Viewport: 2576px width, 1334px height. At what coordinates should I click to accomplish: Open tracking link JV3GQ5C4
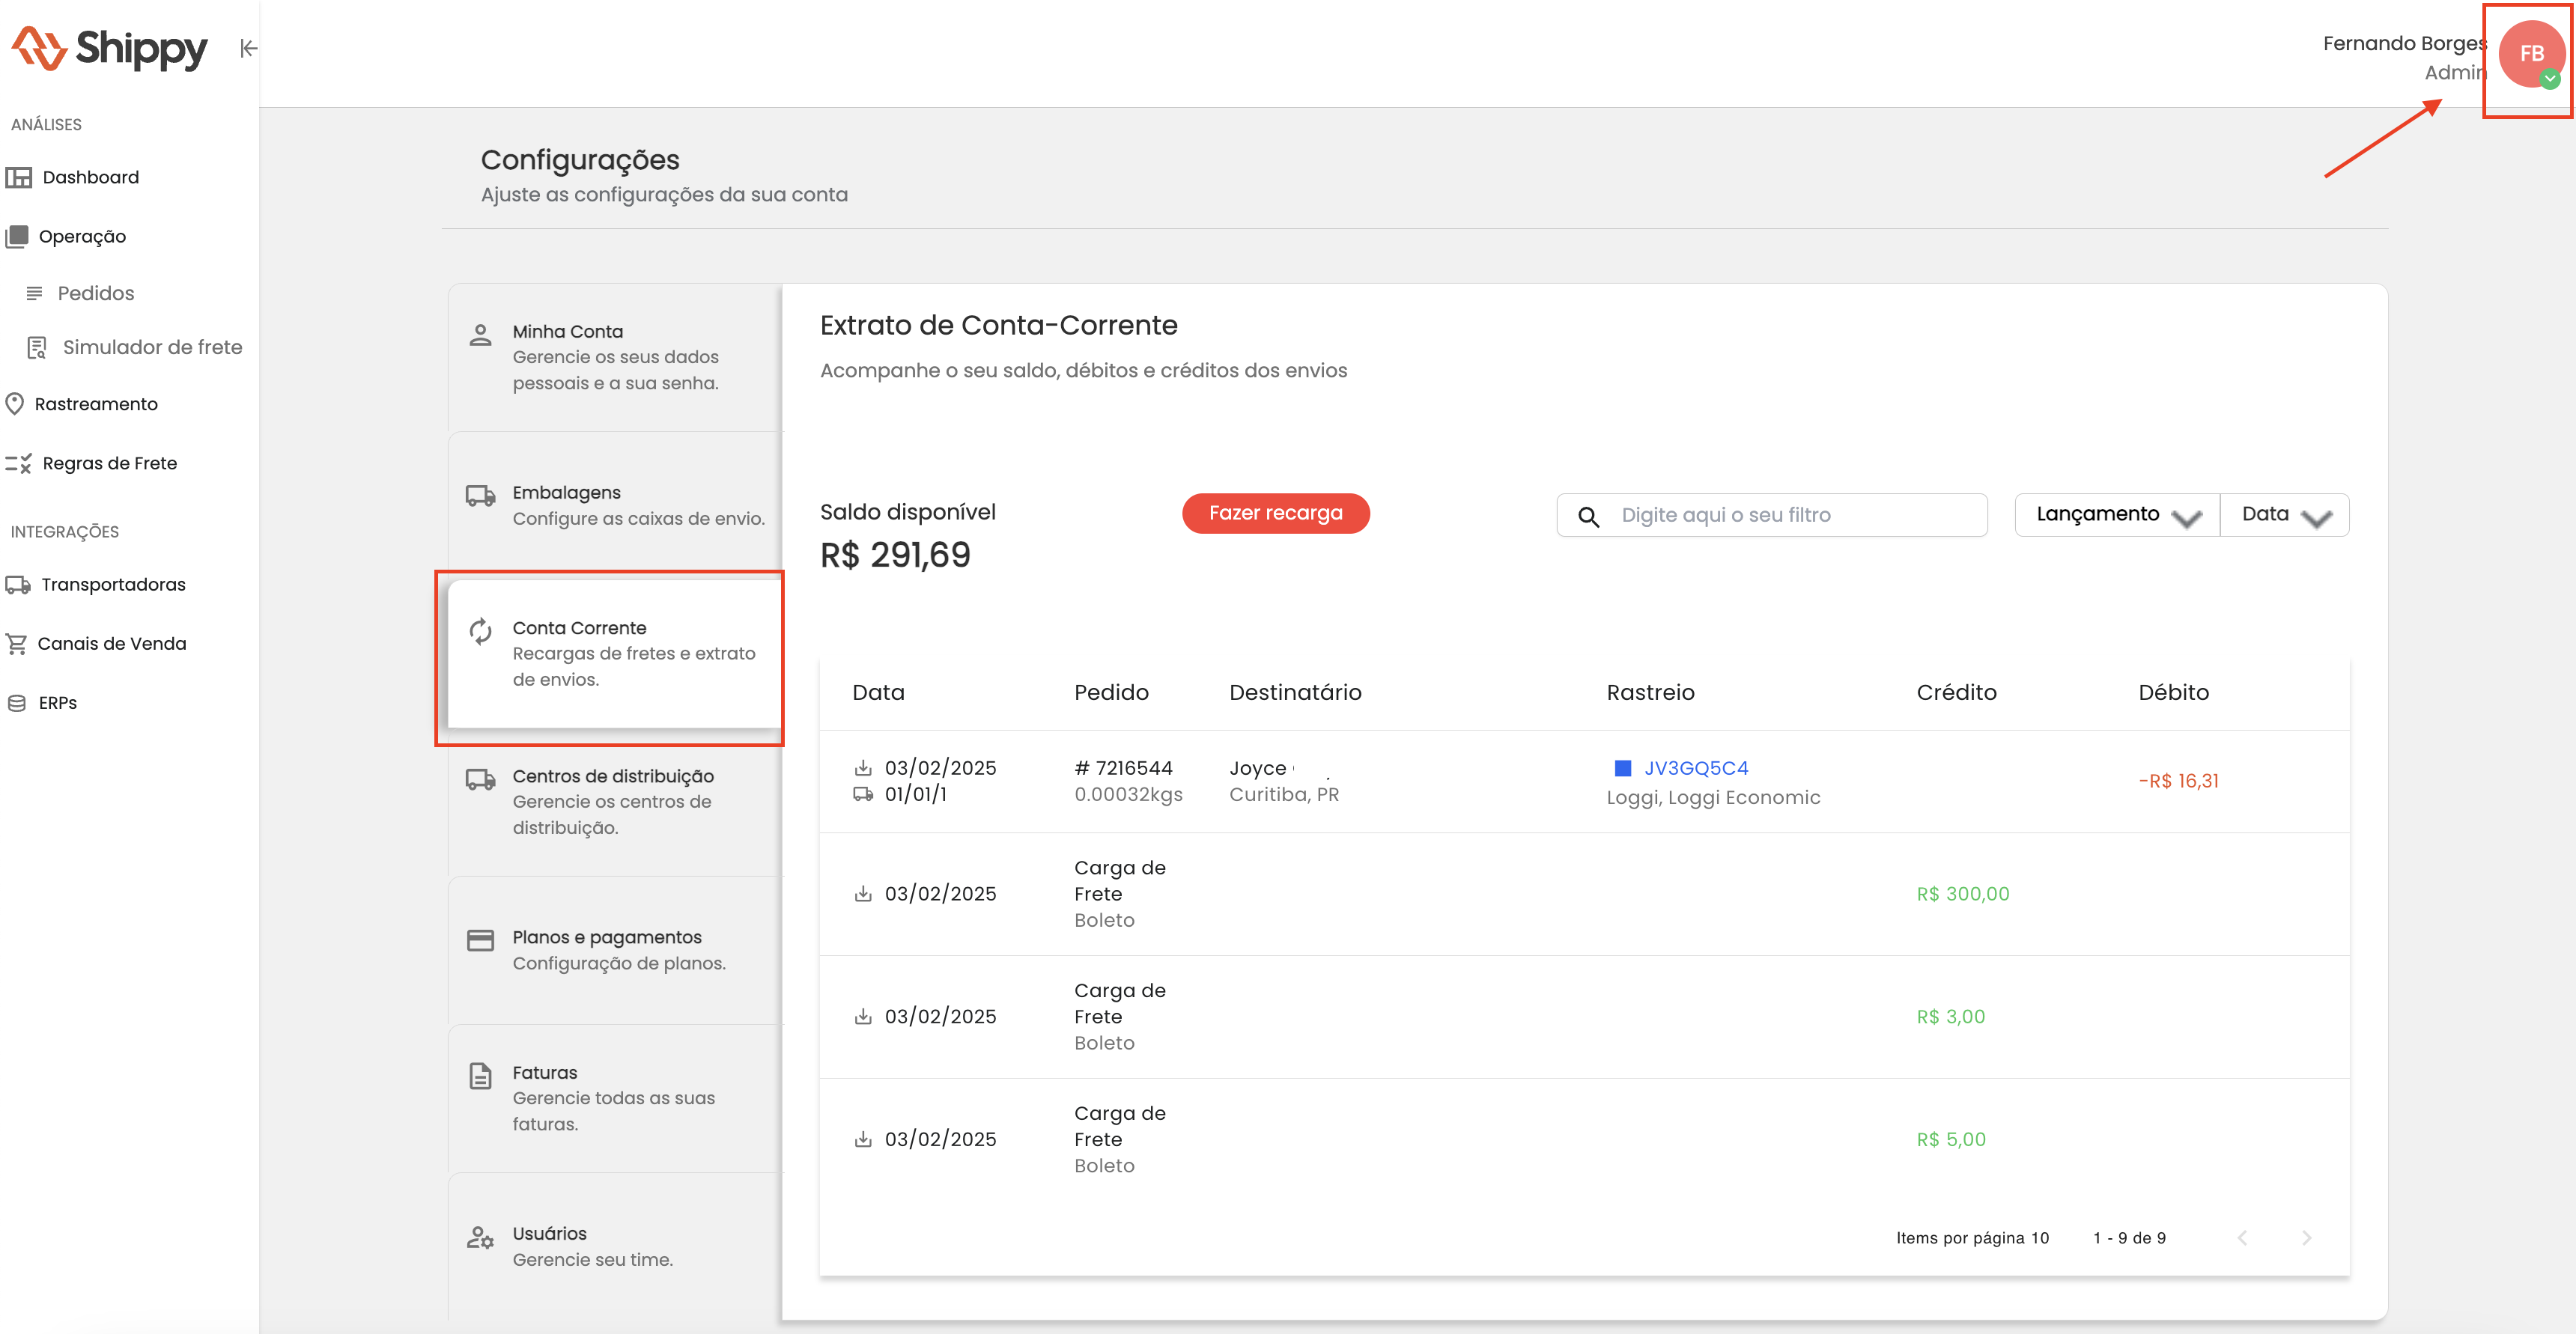[x=1696, y=768]
